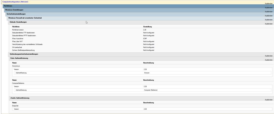This screenshot has height=114, width=274.
Task: Click Ausblenden for Verbindungssicherheitseinstellungen
Action: (269, 56)
